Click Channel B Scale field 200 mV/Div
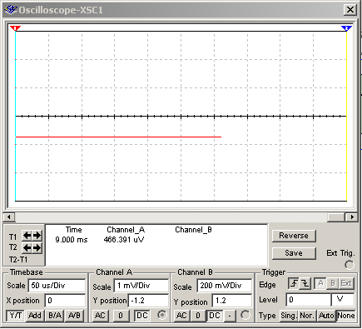Image resolution: width=362 pixels, height=329 pixels. (224, 286)
